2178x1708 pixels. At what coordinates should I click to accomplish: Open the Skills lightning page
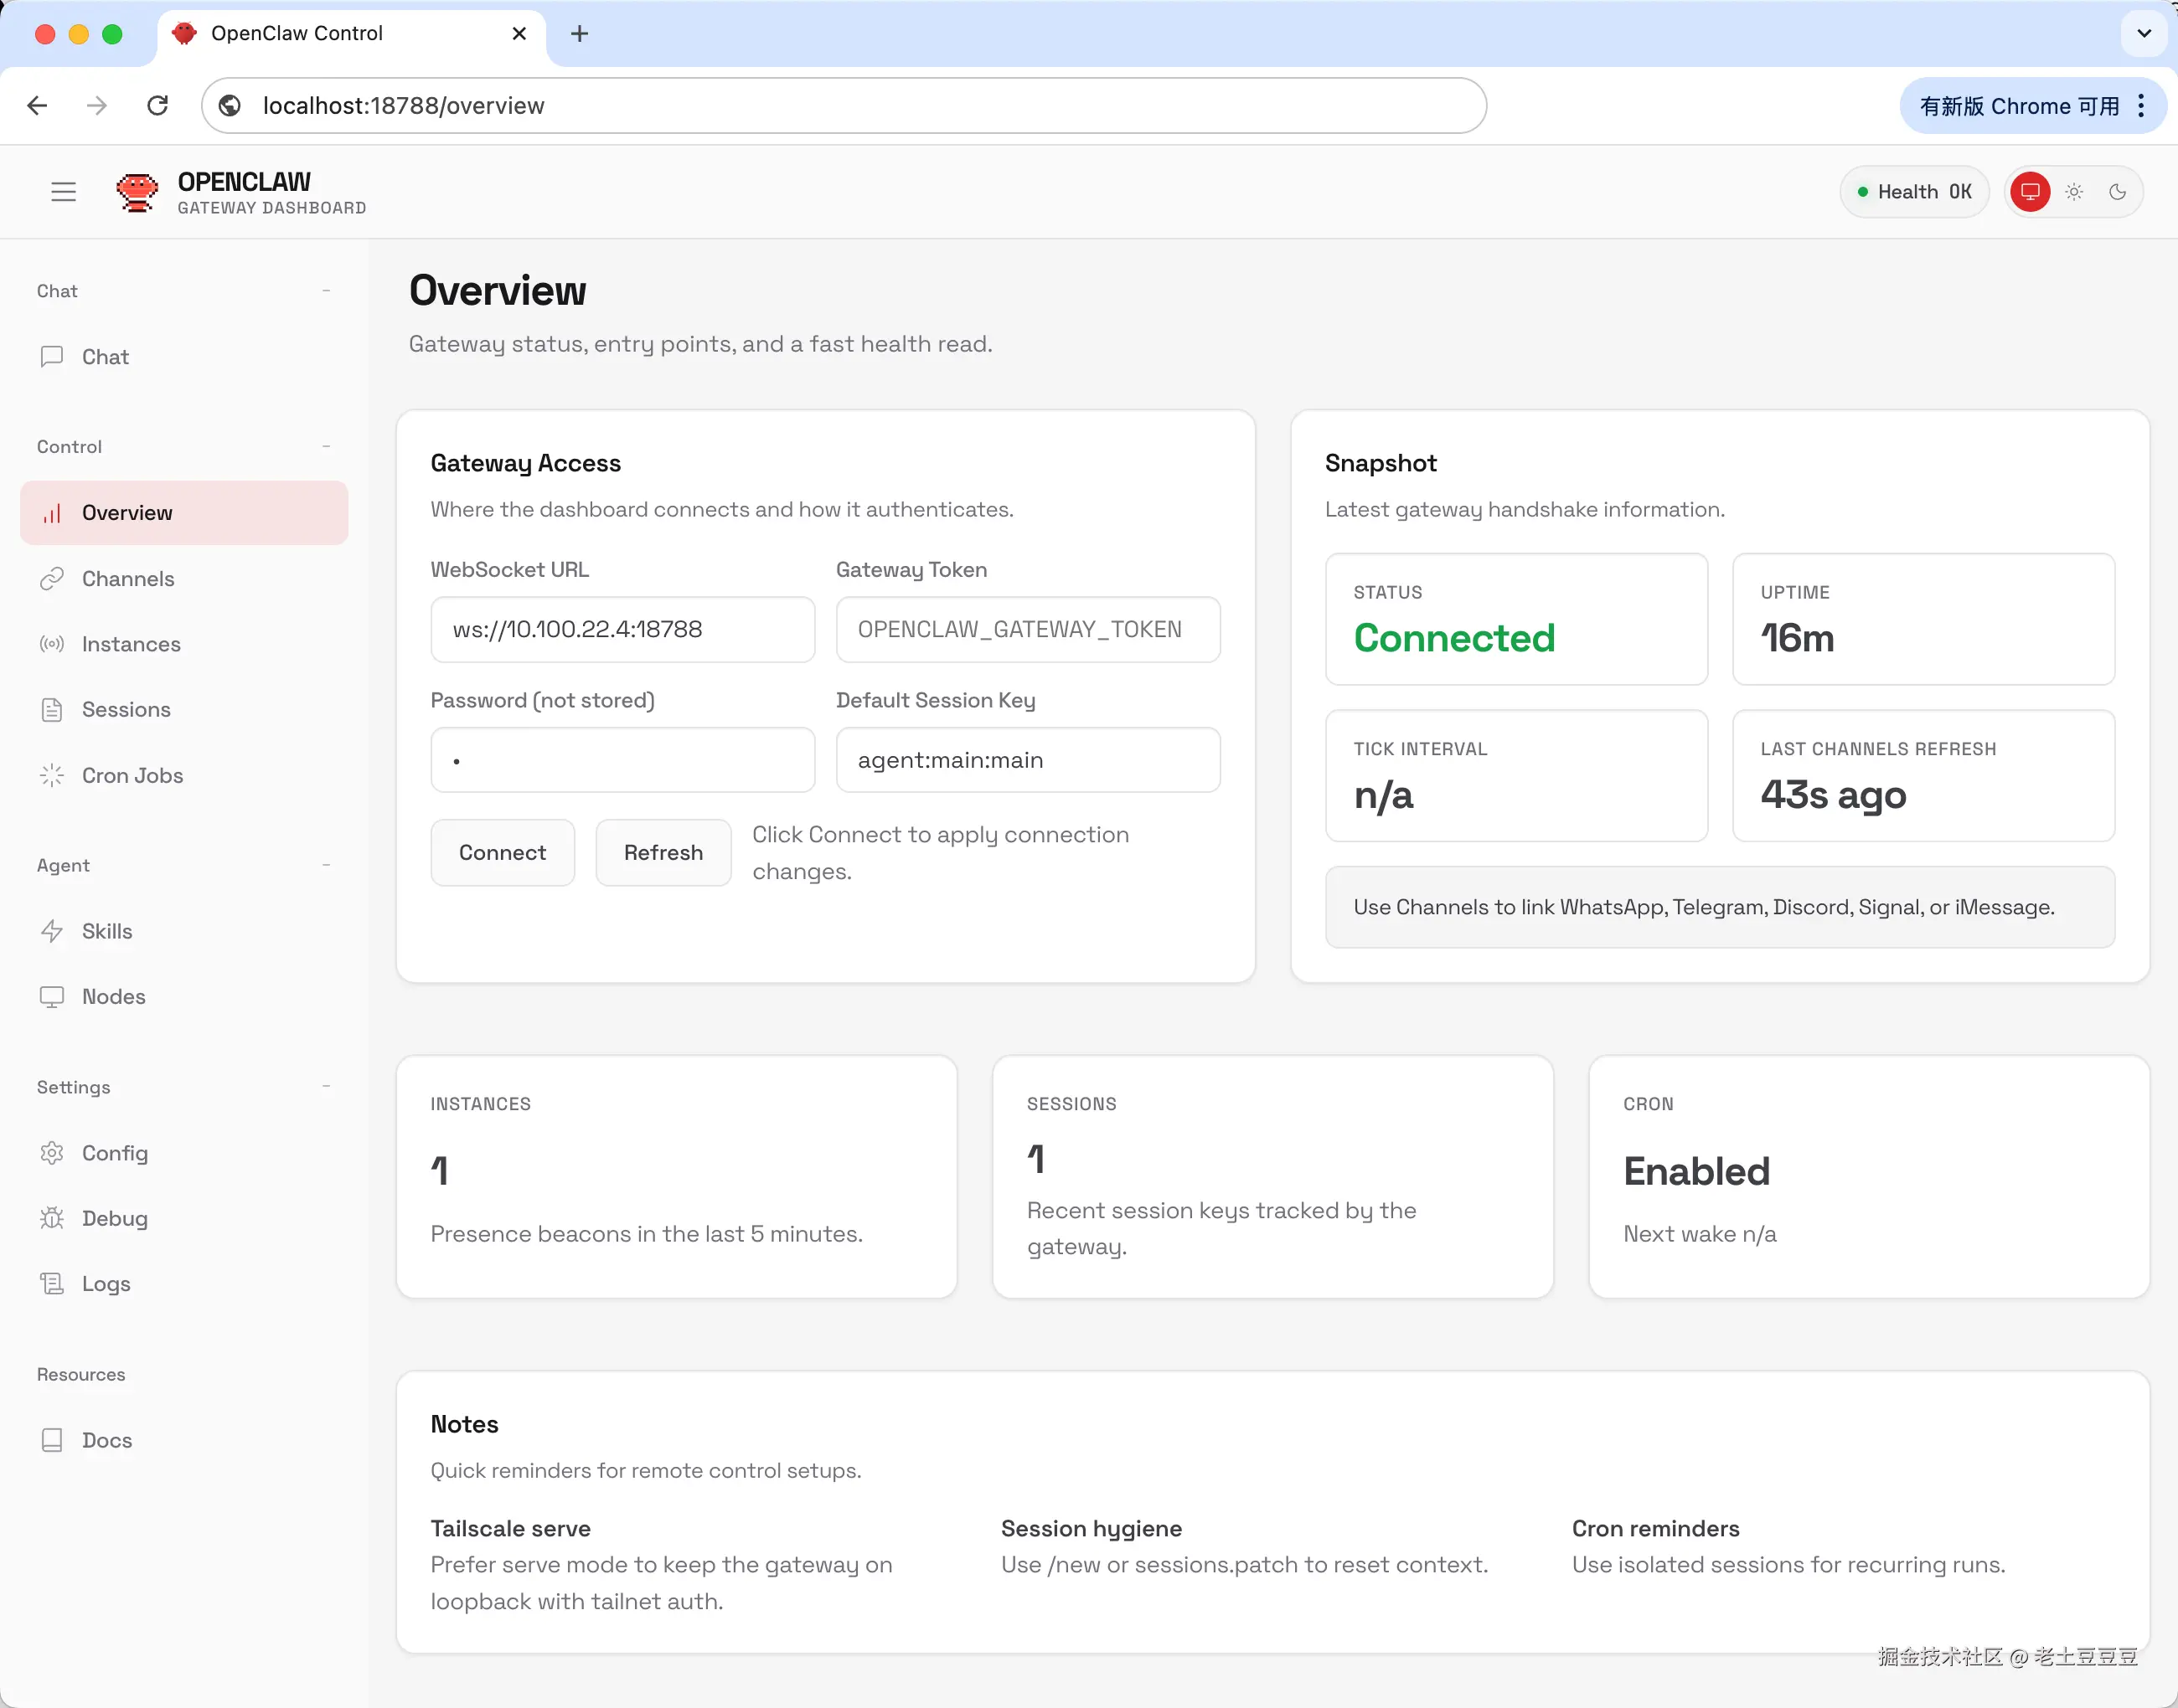tap(106, 931)
